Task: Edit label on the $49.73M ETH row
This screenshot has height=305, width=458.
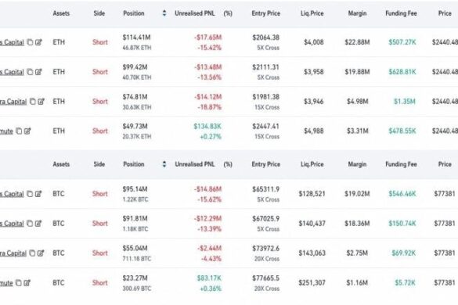Action: (x=27, y=131)
